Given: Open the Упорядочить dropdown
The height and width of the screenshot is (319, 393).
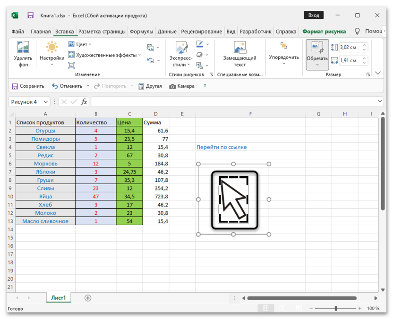Looking at the screenshot, I should (284, 57).
